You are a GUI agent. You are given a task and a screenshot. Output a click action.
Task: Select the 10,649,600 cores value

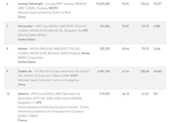(103, 4)
